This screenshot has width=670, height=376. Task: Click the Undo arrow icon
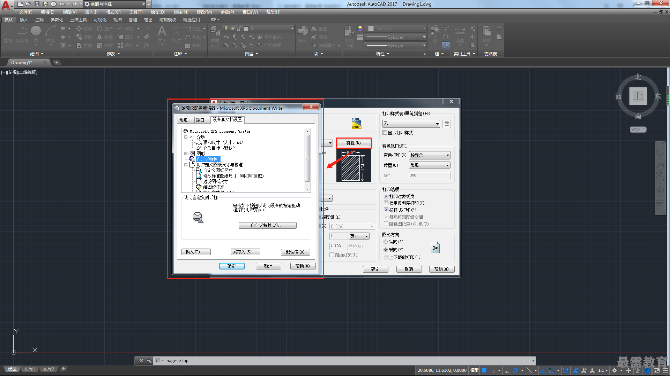(62, 4)
